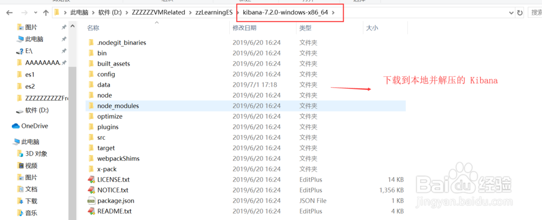Open 软件 (D:) drive in sidebar

click(x=37, y=111)
